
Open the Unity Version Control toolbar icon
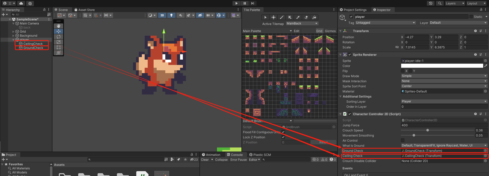point(30,3)
